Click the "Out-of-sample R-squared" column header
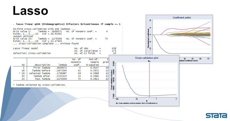The image size is (230, 121). pos(93,62)
